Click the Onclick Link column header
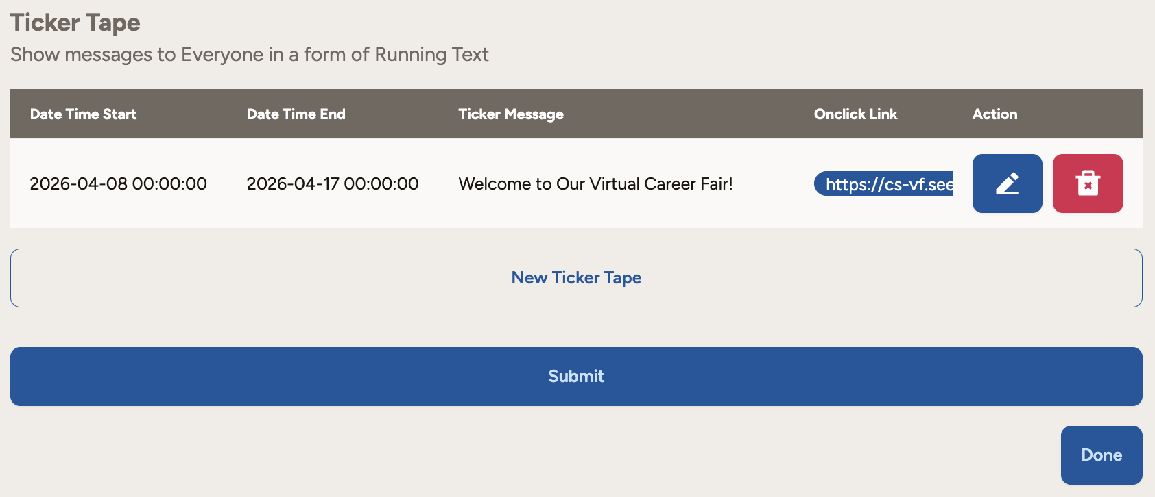Screen dimensions: 1155x497 (x=855, y=114)
